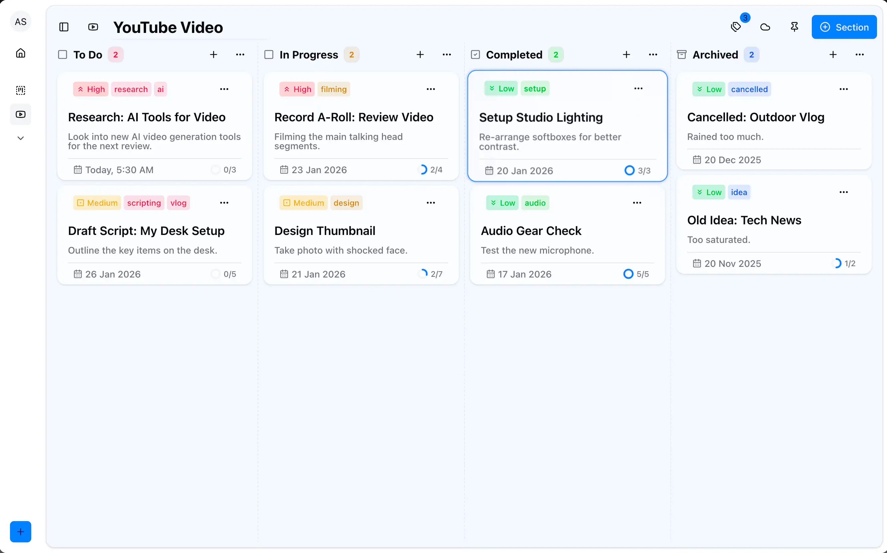Toggle the Completed section checkbox
Image resolution: width=887 pixels, height=553 pixels.
tap(475, 55)
